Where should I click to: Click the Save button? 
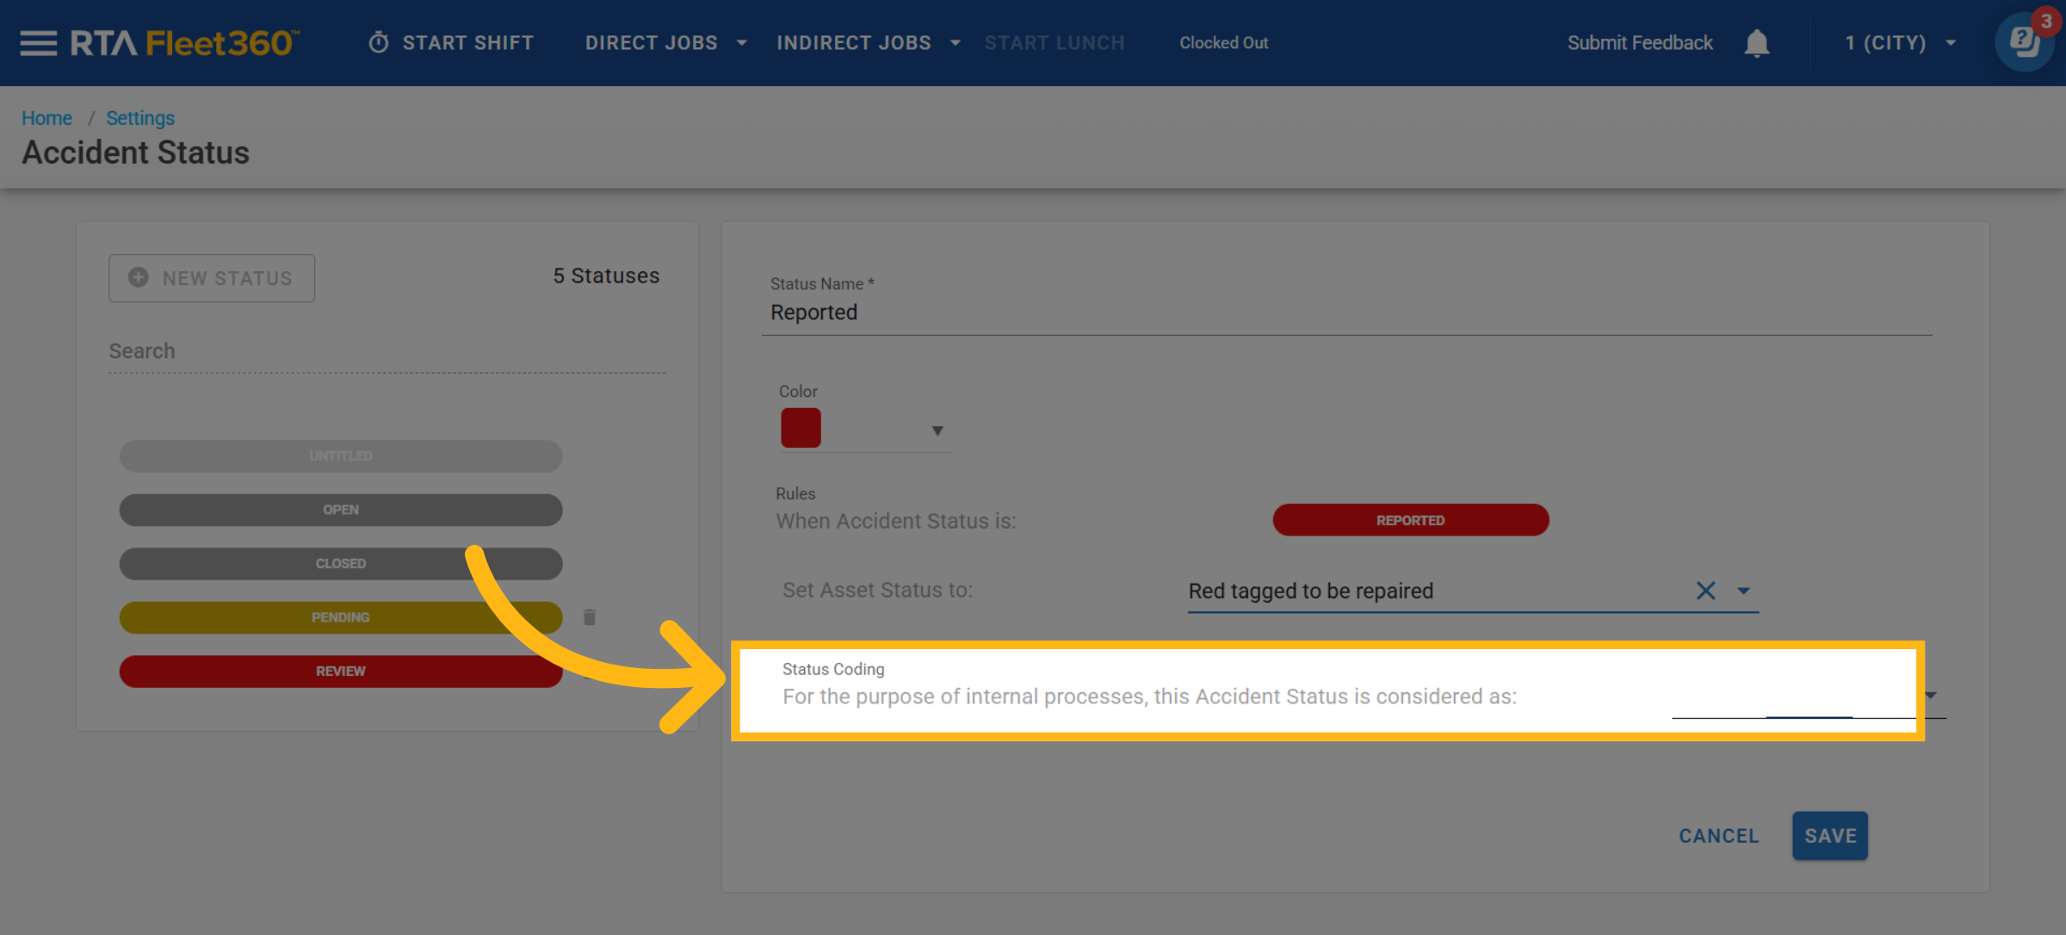(1830, 835)
